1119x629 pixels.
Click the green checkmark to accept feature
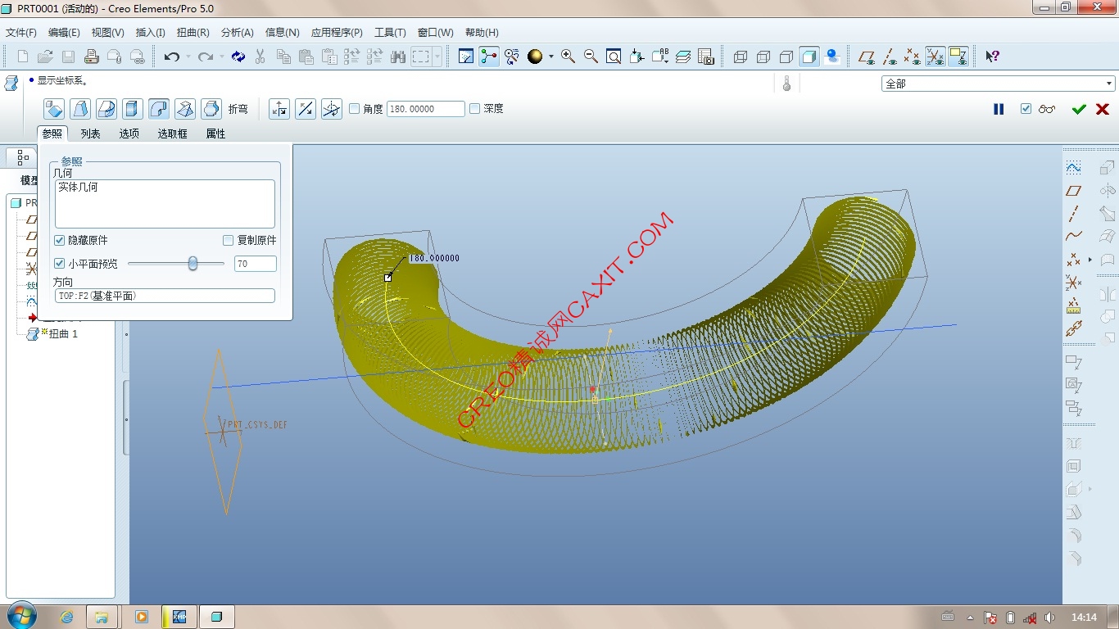[x=1079, y=109]
